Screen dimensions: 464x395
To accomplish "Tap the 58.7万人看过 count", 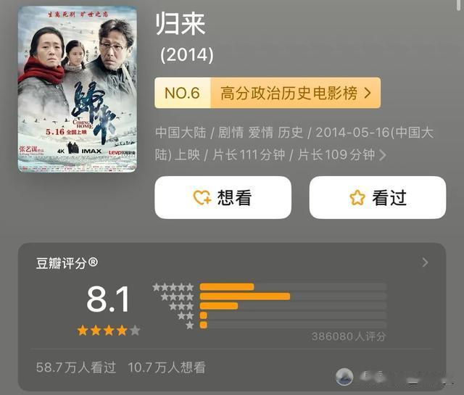I will point(76,367).
